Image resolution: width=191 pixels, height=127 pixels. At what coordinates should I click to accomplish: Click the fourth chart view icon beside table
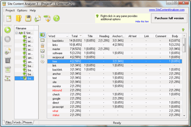pos(42,51)
